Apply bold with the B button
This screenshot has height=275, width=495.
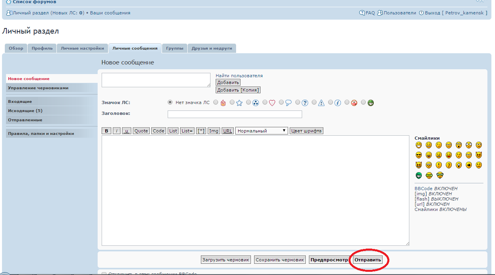point(107,131)
